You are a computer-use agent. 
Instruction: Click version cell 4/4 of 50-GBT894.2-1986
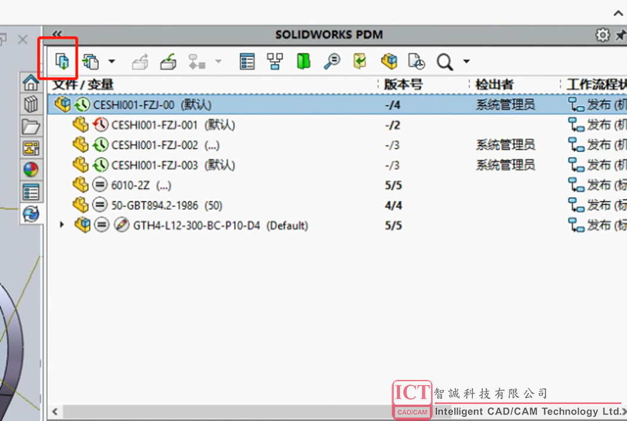[393, 205]
